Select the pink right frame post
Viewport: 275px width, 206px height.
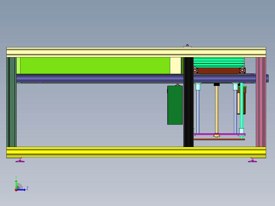261,102
